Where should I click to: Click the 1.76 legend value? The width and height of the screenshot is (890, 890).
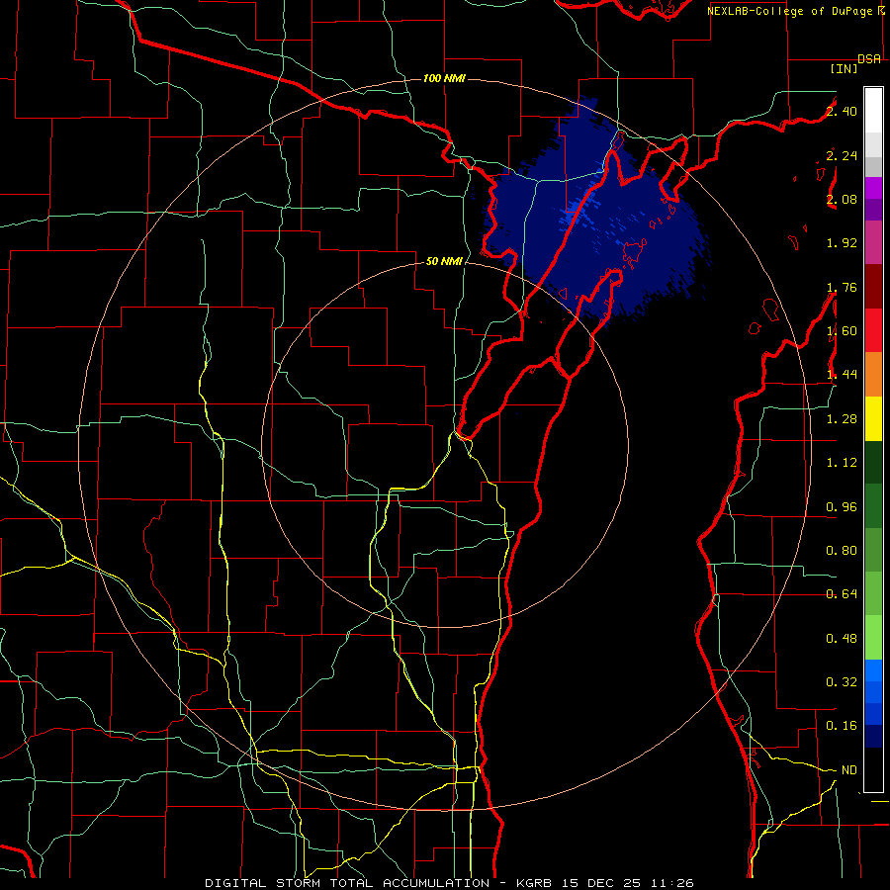(x=842, y=287)
